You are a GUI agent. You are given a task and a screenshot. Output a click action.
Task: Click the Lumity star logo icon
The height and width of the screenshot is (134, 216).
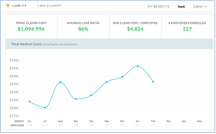tap(8, 6)
